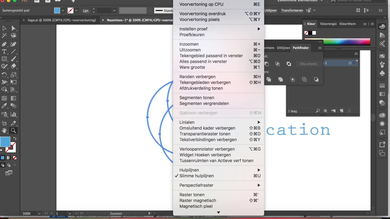Image resolution: width=390 pixels, height=219 pixels.
Task: Select the Type tool
Action: coord(4,51)
